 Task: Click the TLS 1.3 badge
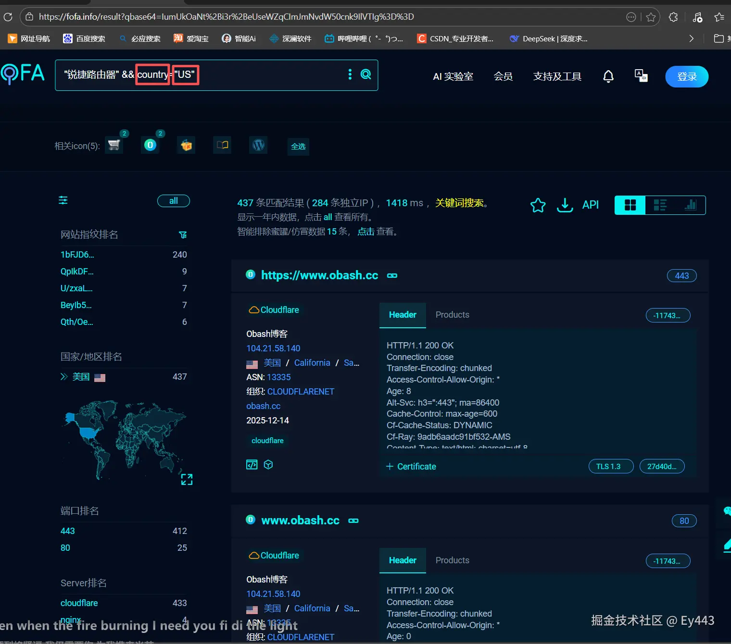[x=611, y=467]
